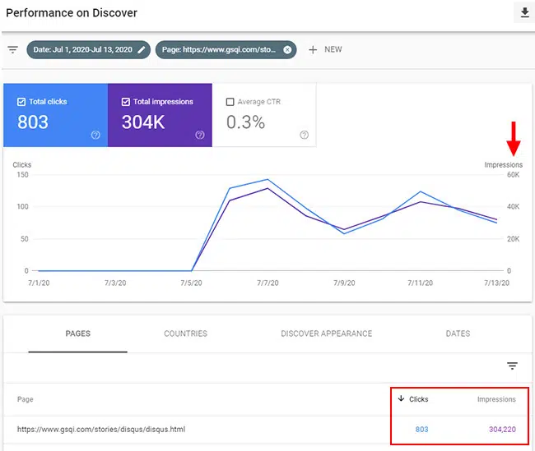Click the download export icon

pos(523,13)
